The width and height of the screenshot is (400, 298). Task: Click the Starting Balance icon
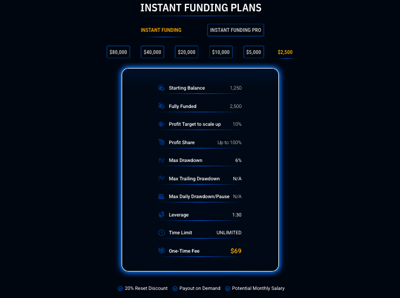pyautogui.click(x=162, y=88)
